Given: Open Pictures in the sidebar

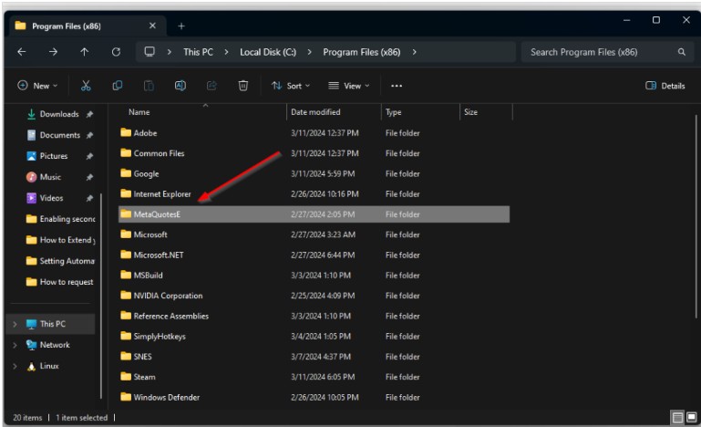Looking at the screenshot, I should click(x=54, y=156).
